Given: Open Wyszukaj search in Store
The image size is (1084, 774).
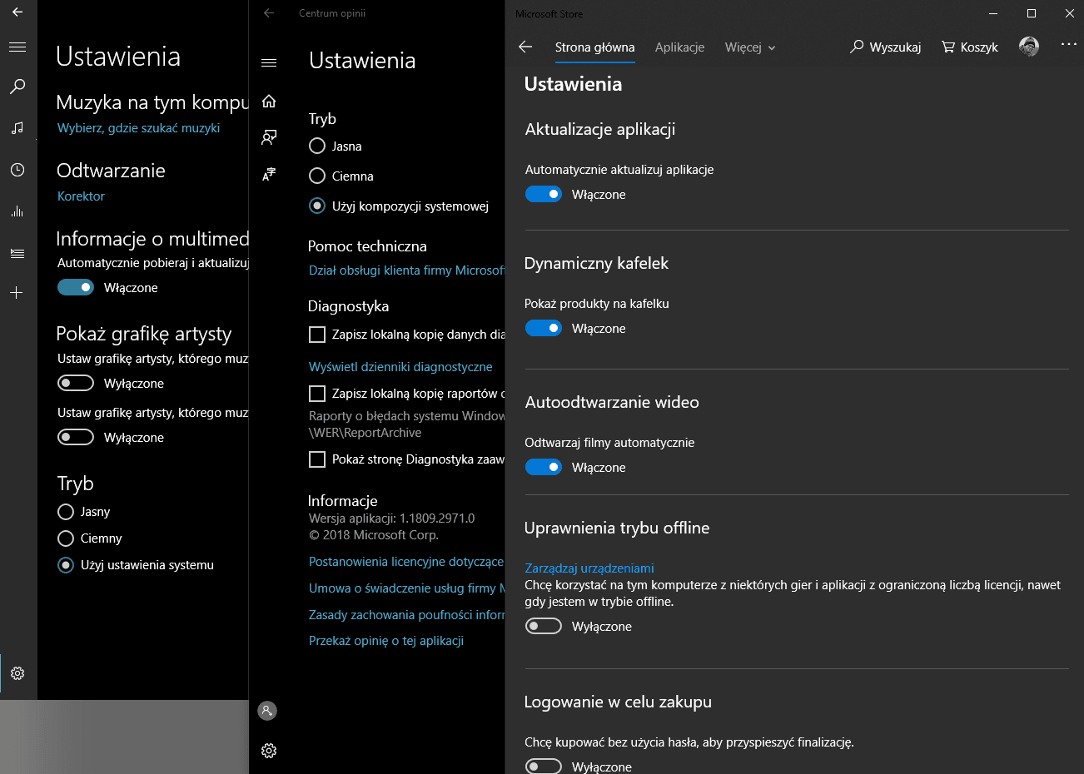Looking at the screenshot, I should click(x=885, y=47).
